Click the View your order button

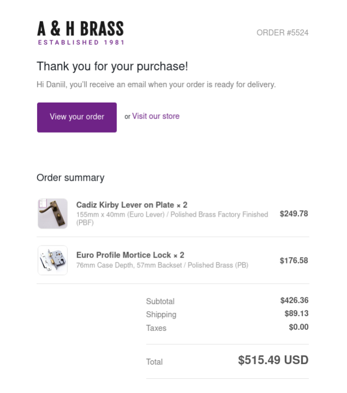click(x=77, y=117)
